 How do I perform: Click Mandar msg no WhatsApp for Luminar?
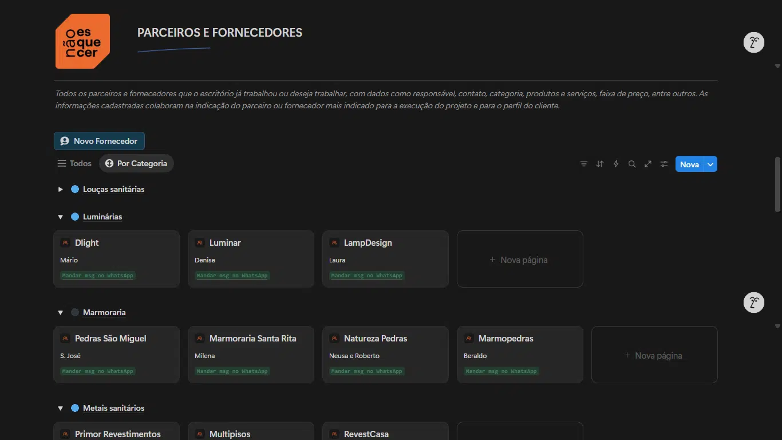(x=232, y=276)
